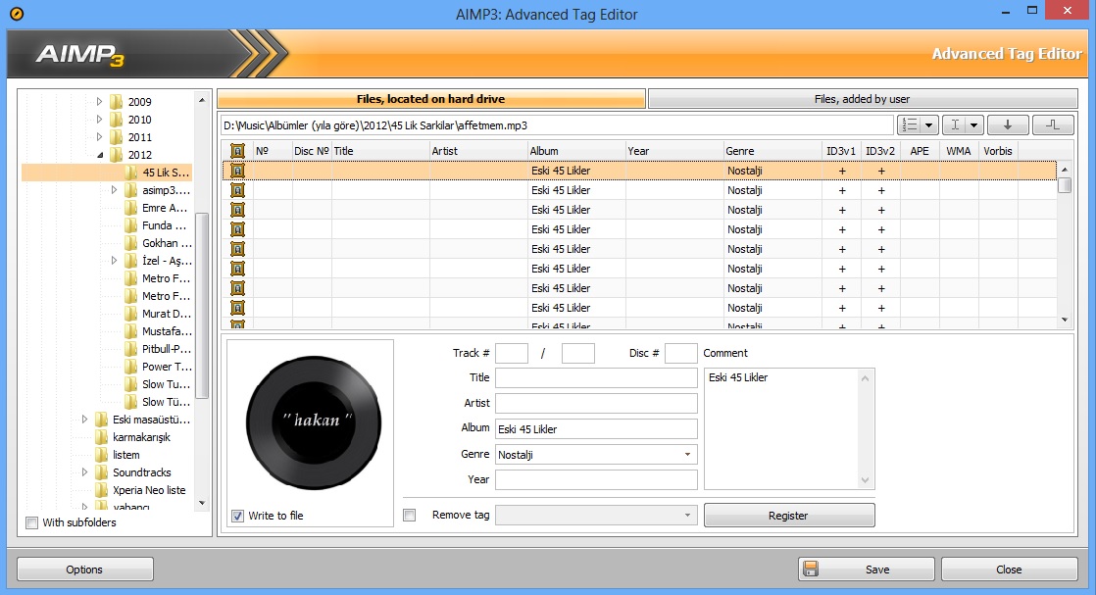Viewport: 1096px width, 595px height.
Task: Click the Mustafa folder icon
Action: tap(130, 331)
